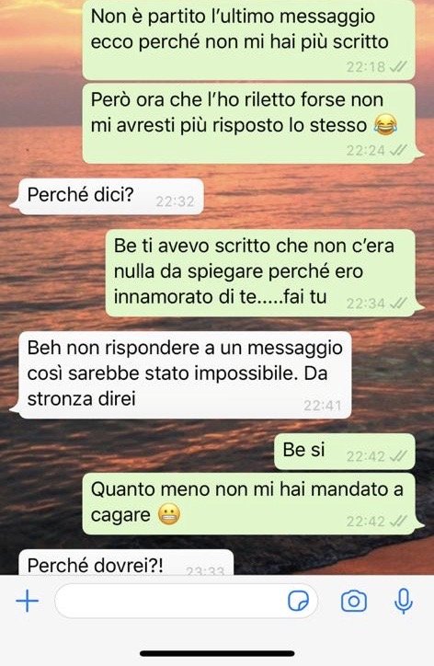Screen dimensions: 434x666
Task: Click the message text input field
Action: pyautogui.click(x=186, y=601)
